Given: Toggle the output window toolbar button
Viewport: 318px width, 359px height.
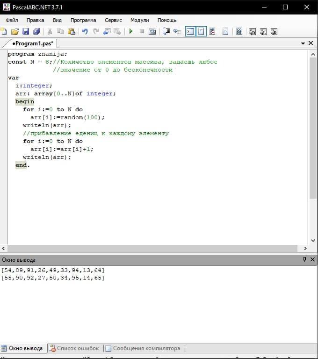Looking at the screenshot, I should [x=190, y=31].
